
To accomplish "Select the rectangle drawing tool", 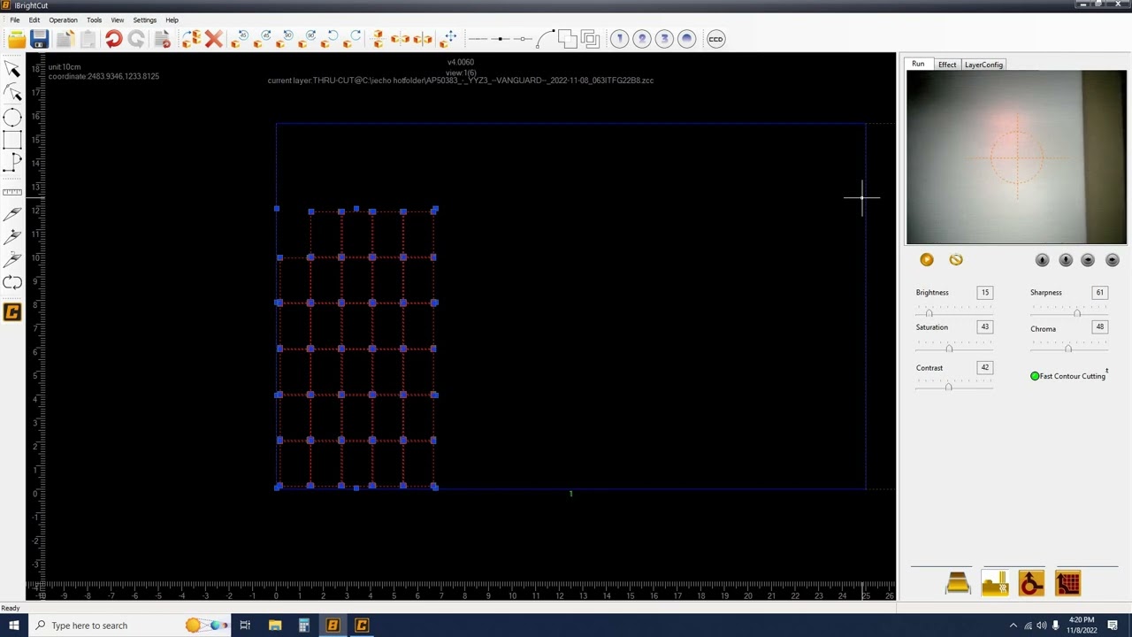I will tap(12, 140).
